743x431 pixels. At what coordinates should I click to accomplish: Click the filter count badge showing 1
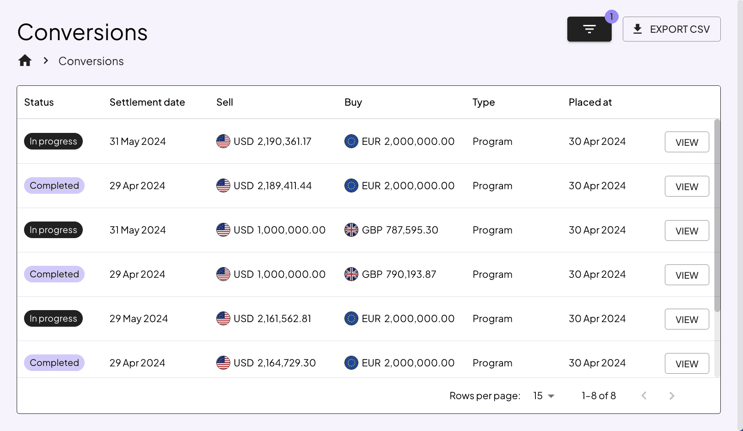pyautogui.click(x=611, y=17)
